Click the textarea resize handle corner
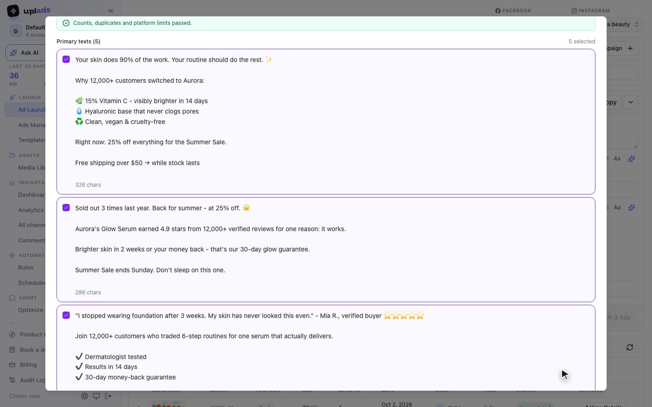The height and width of the screenshot is (407, 652). pos(636,146)
